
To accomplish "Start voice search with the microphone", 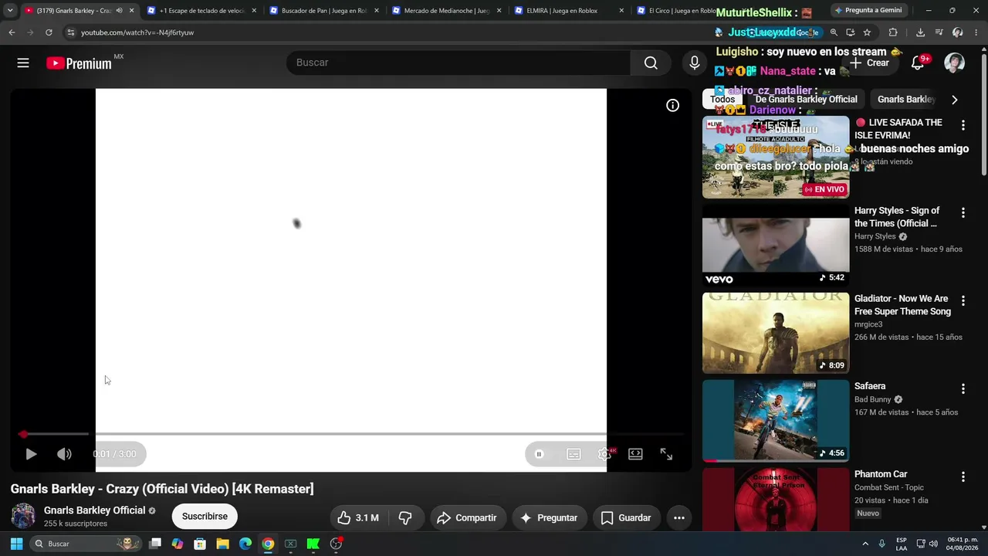I will click(695, 63).
